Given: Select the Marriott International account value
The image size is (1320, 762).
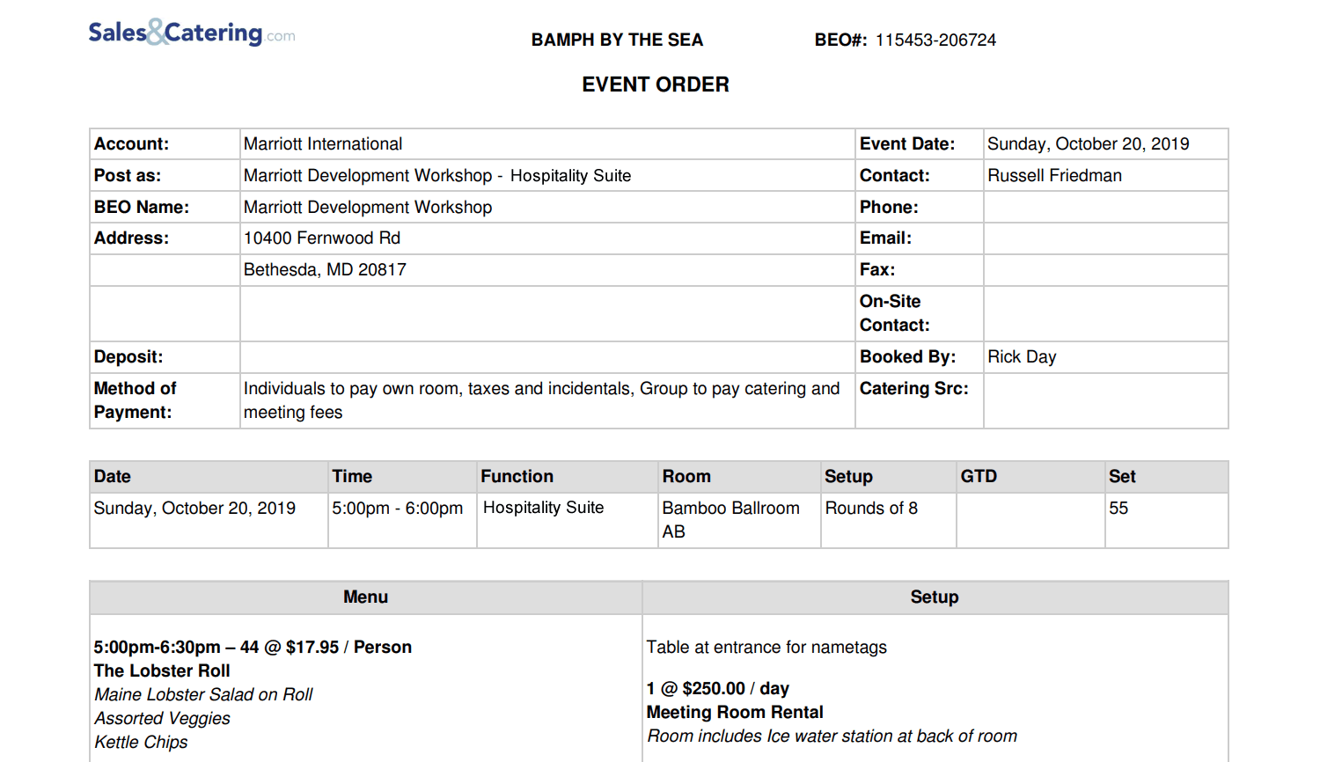Looking at the screenshot, I should tap(323, 144).
